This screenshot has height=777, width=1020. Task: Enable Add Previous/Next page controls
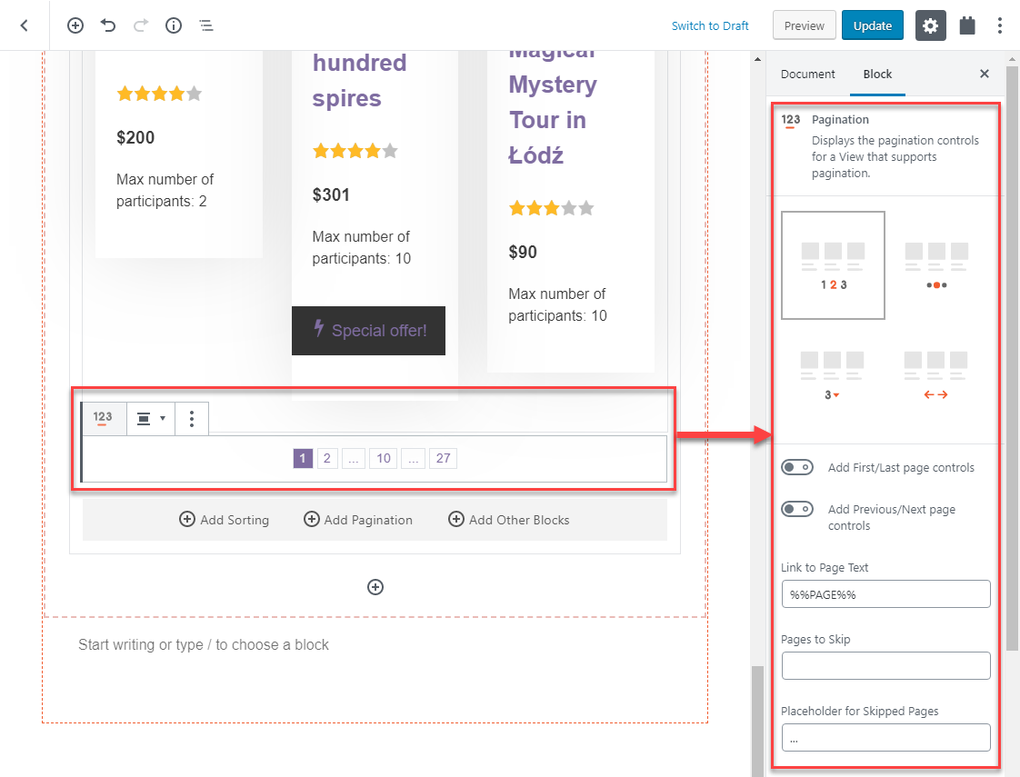point(797,509)
